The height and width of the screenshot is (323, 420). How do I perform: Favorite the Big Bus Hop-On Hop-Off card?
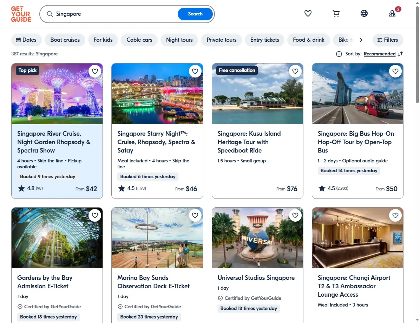395,71
